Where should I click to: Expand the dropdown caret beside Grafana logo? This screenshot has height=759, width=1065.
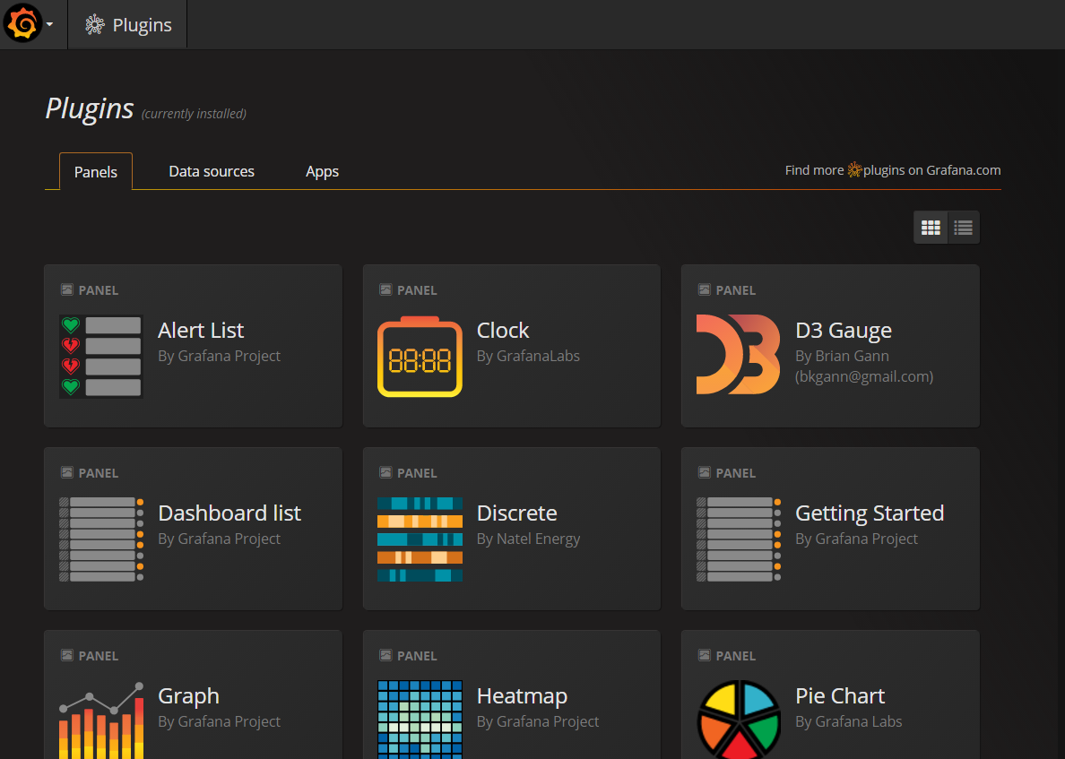tap(49, 24)
